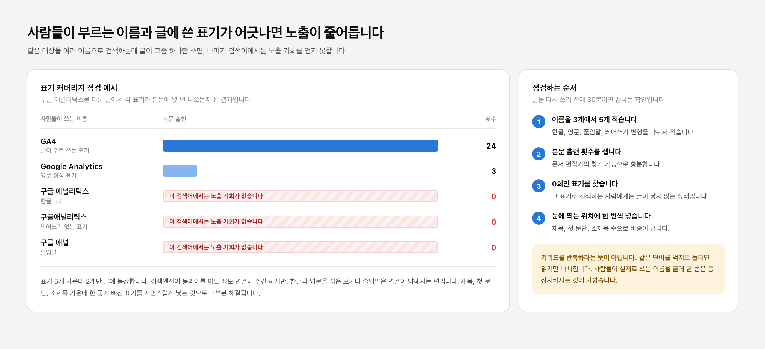Click the striped bar in 구글 애널 row
The image size is (765, 349).
tap(300, 247)
